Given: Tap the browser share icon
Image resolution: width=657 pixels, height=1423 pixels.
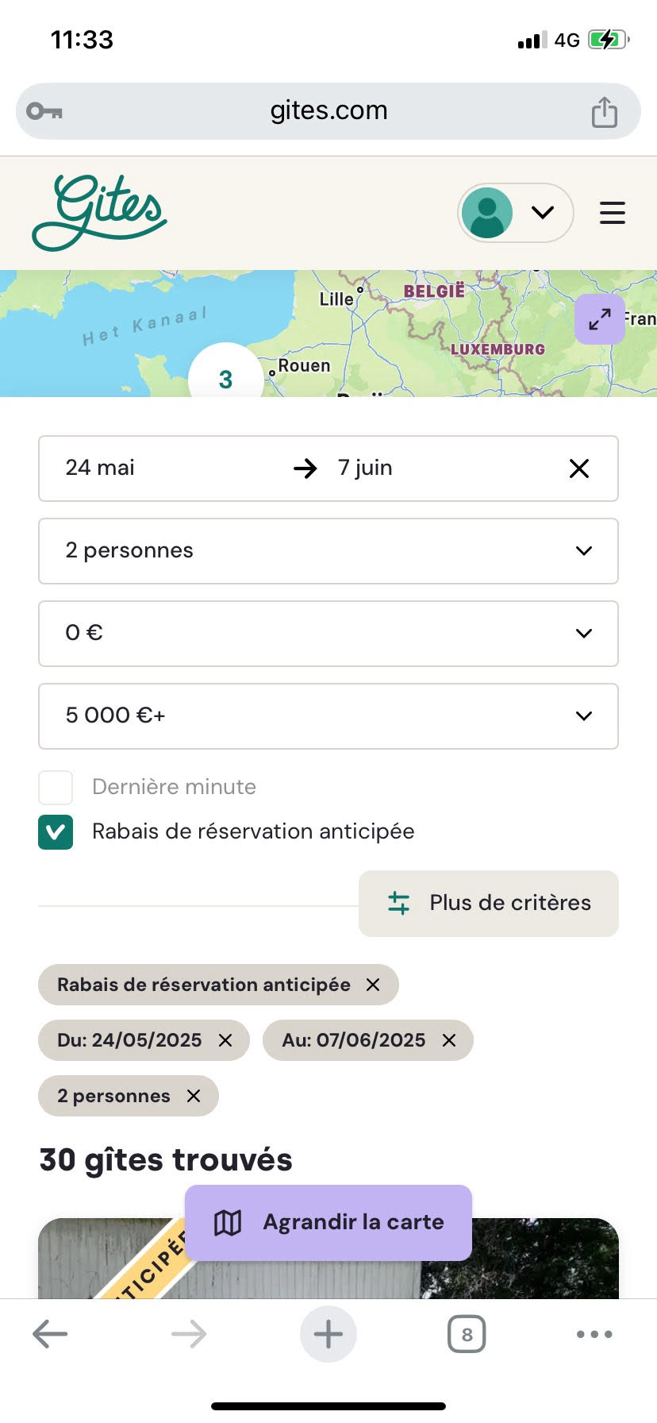Looking at the screenshot, I should (604, 111).
